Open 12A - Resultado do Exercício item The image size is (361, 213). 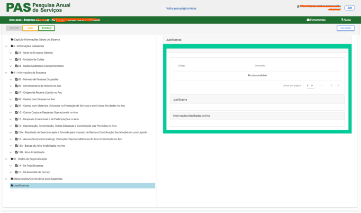(x=82, y=132)
